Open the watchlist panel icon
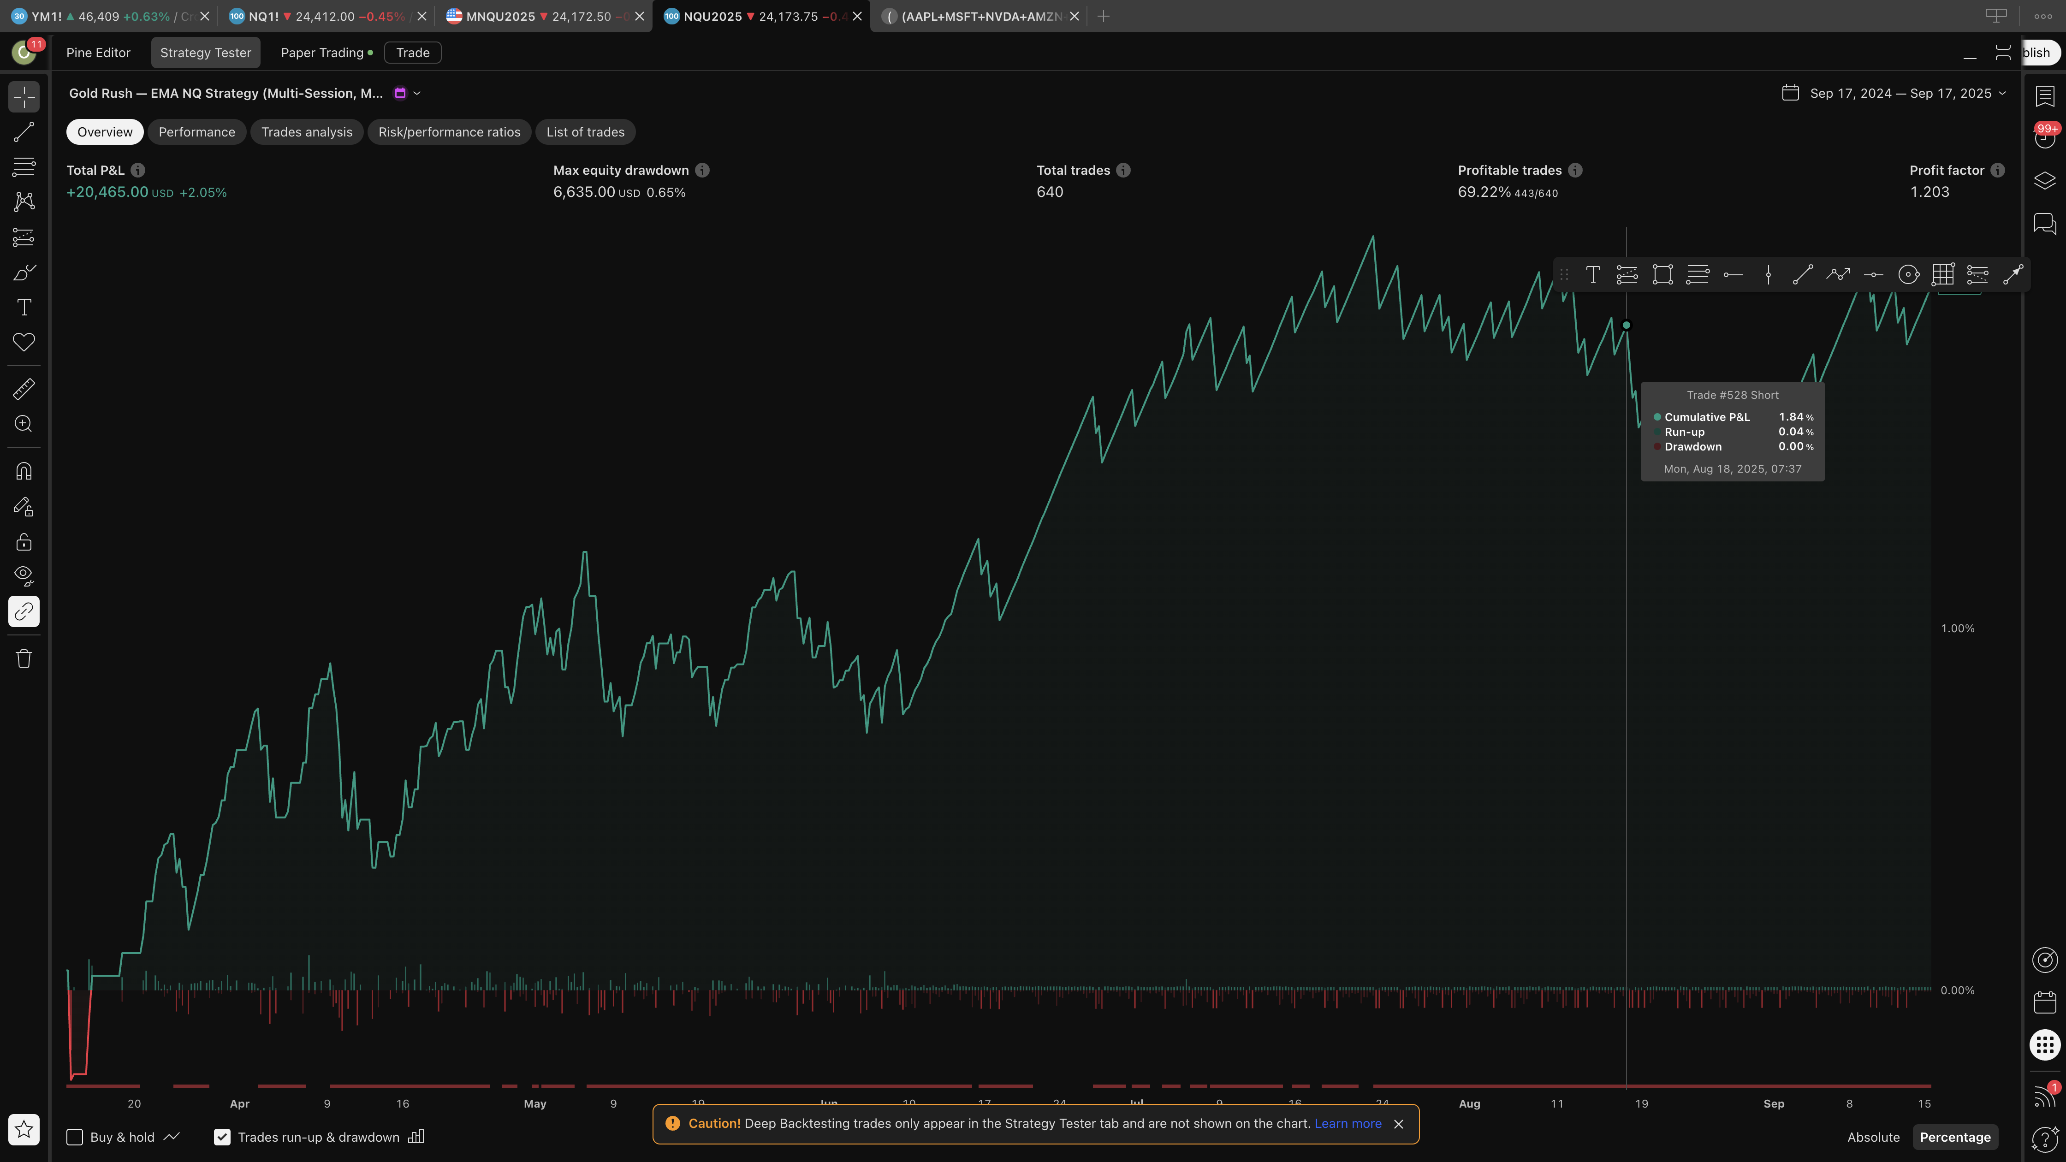Image resolution: width=2066 pixels, height=1162 pixels. [x=2044, y=96]
